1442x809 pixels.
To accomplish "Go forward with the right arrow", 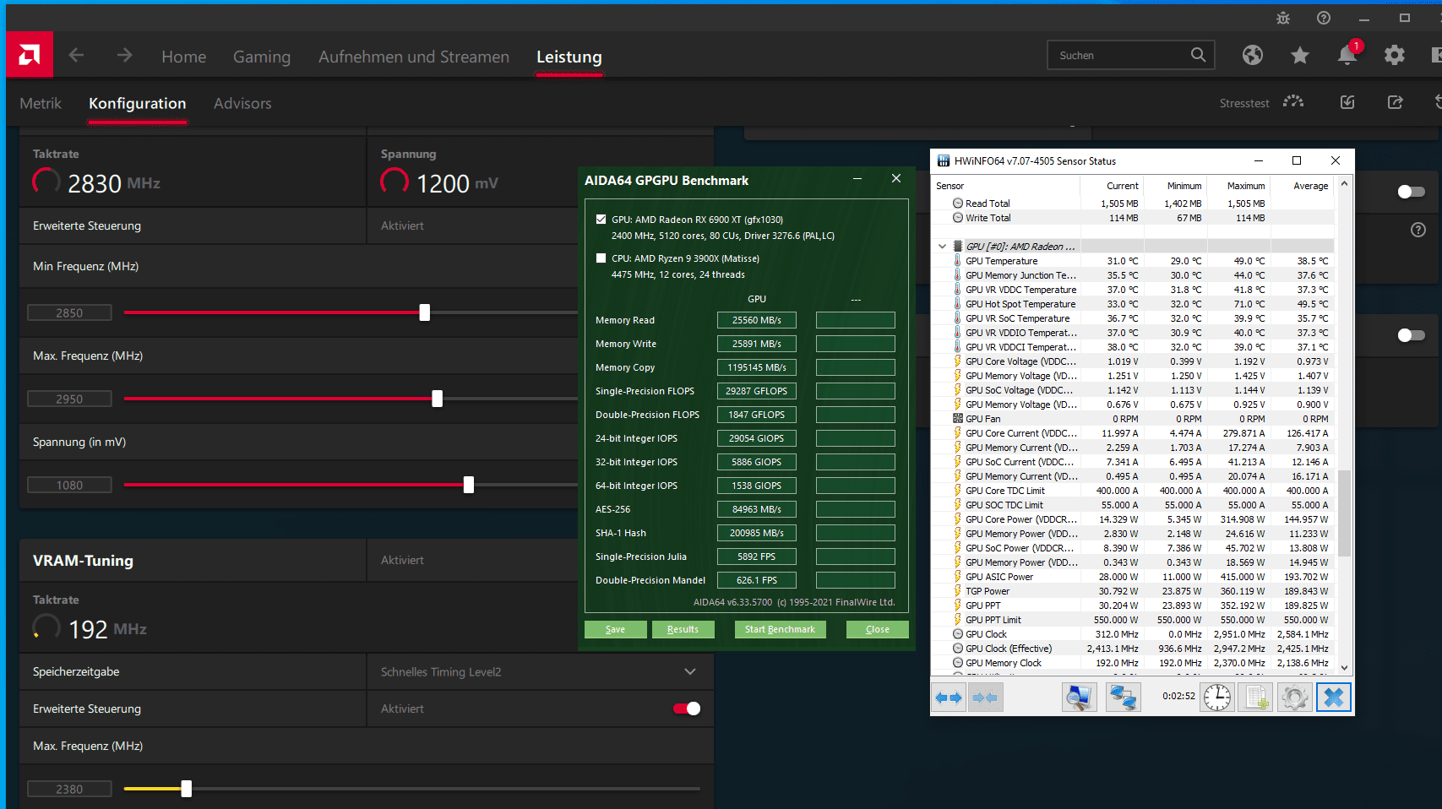I will 124,56.
